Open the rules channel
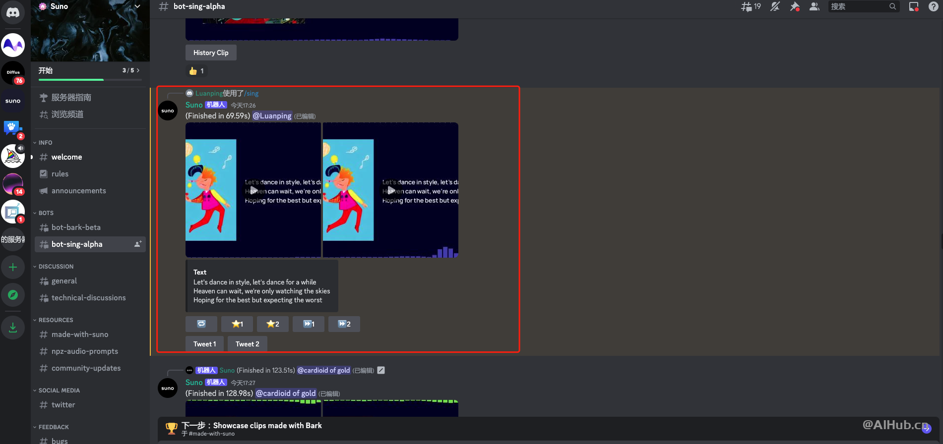 90,174
